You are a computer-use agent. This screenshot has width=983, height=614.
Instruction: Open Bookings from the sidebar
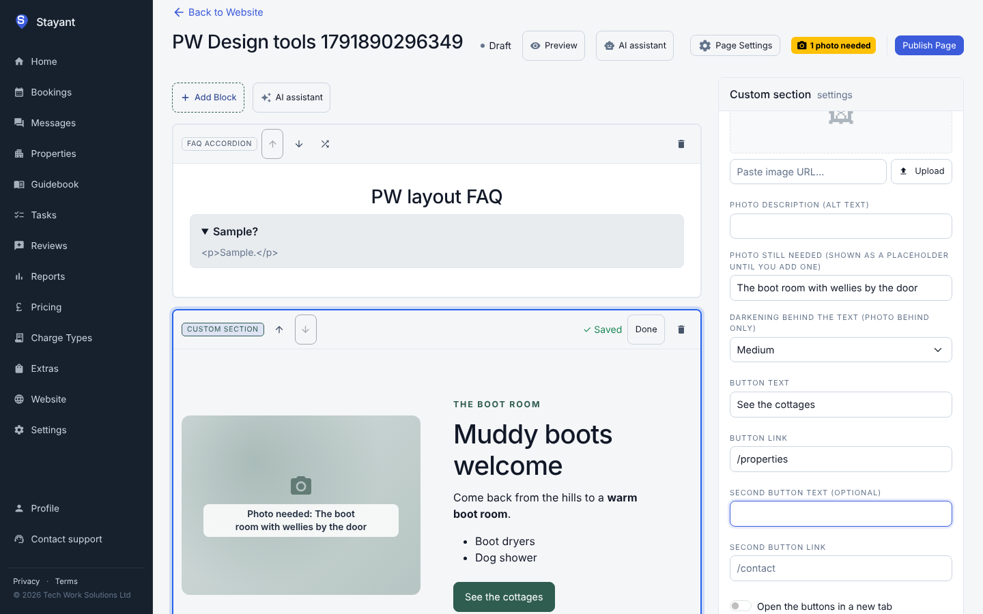coord(76,92)
